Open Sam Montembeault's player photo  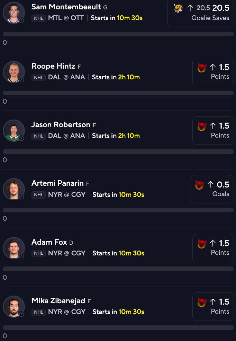pos(14,12)
